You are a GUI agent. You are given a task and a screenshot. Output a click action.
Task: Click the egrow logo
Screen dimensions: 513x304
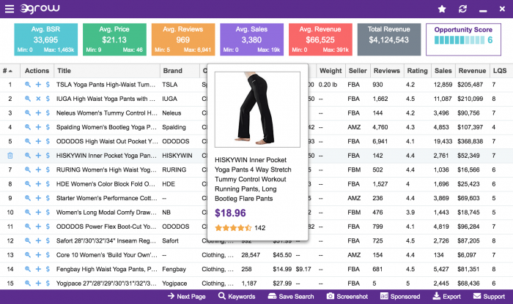[x=40, y=9]
